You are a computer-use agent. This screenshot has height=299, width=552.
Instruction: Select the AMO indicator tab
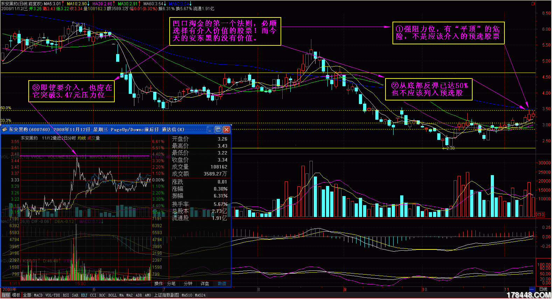[148, 295]
